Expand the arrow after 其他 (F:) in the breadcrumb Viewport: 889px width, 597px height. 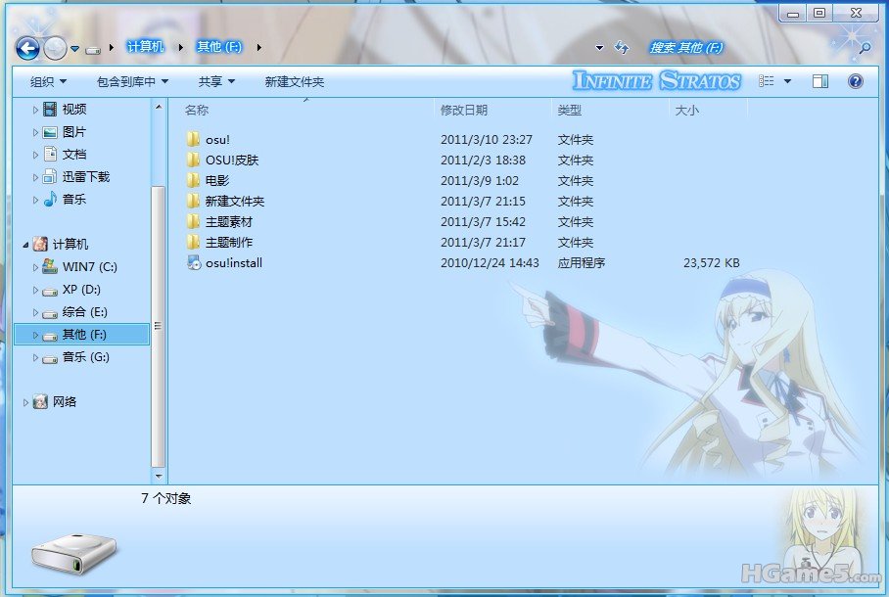(258, 48)
